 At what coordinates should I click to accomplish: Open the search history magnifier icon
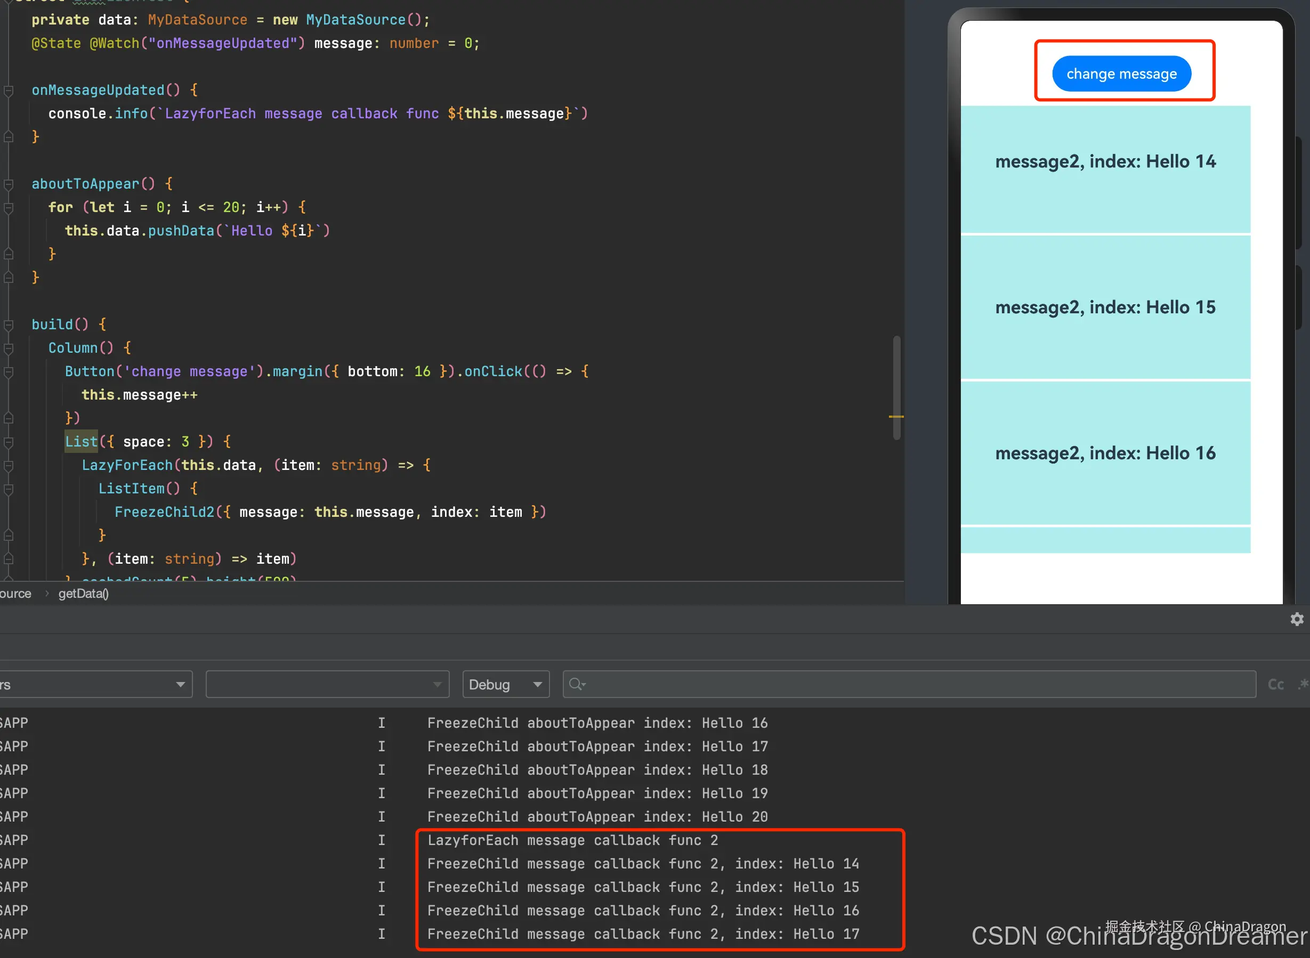[x=577, y=684]
